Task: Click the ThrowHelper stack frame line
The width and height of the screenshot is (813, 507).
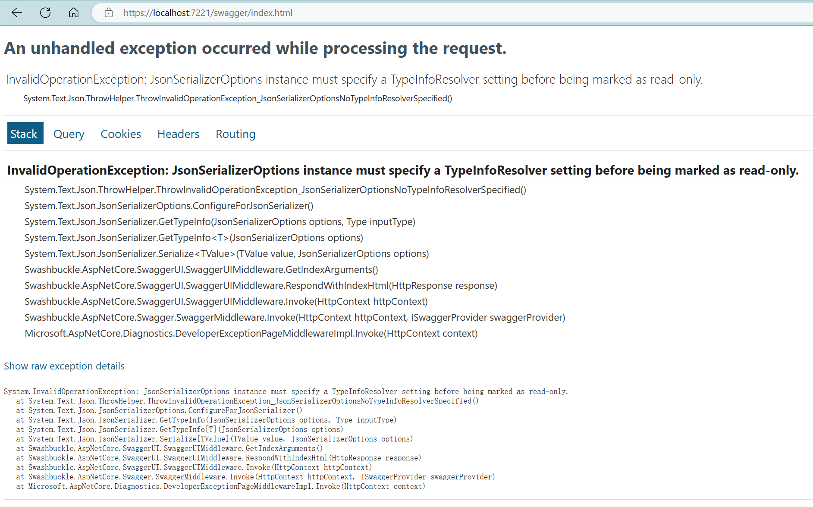Action: pyautogui.click(x=275, y=190)
